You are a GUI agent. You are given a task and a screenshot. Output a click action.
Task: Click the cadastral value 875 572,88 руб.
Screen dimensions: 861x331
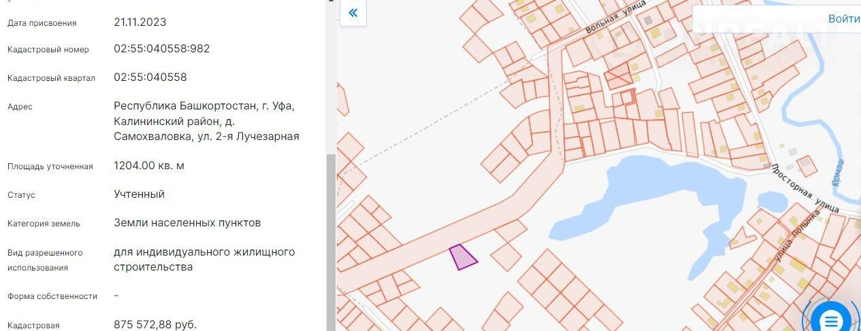pos(155,325)
